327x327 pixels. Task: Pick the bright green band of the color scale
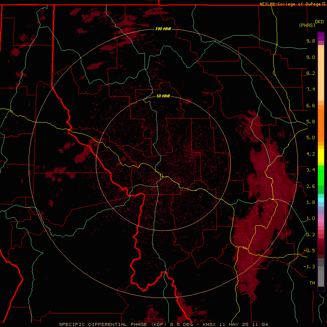click(321, 175)
